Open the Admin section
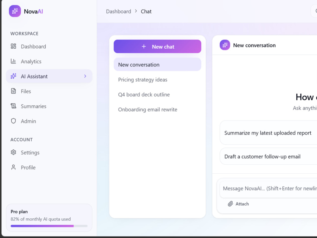Screen dimensions: 317x238 [x=49, y=121]
